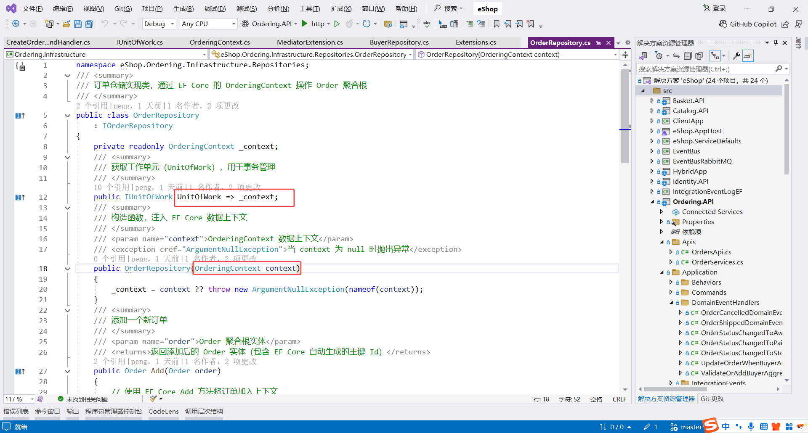Undo the last edit
The width and height of the screenshot is (808, 433).
click(x=105, y=24)
